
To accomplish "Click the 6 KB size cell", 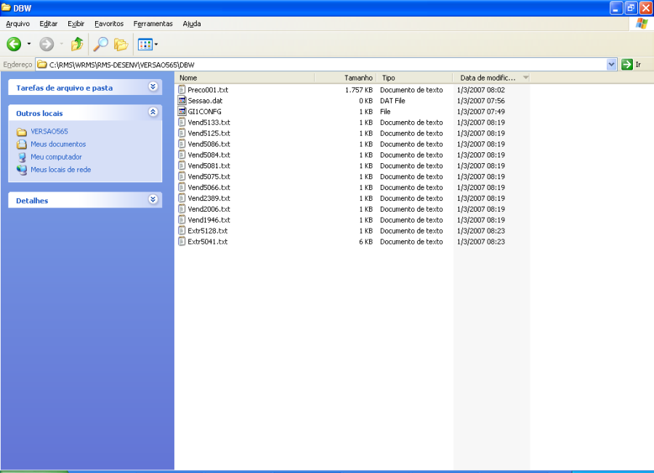I will point(366,242).
